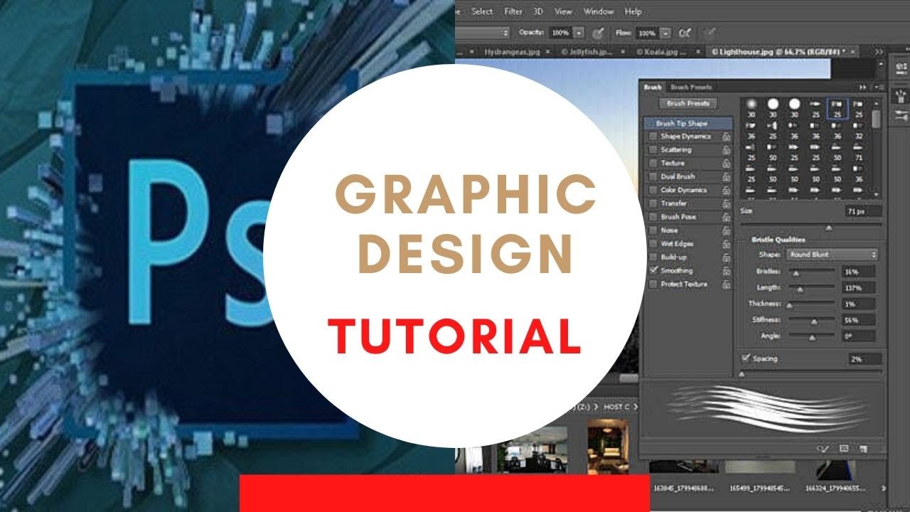Click lock icon beside Scattering
The width and height of the screenshot is (910, 512).
726,150
